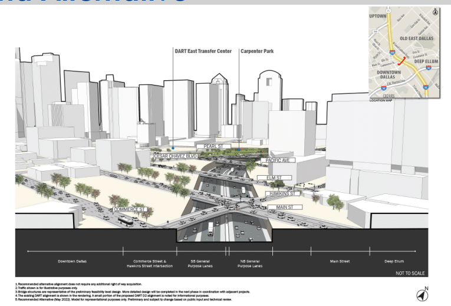Image resolution: width=451 pixels, height=306 pixels.
Task: Click the blue marker dot under DART East Transfer Center
Action: (x=173, y=148)
